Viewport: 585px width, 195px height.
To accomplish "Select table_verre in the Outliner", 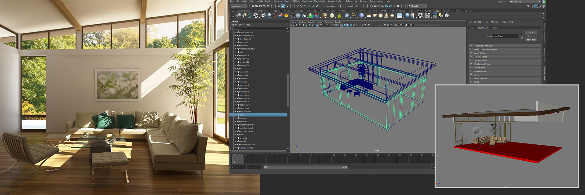I will coord(245,105).
